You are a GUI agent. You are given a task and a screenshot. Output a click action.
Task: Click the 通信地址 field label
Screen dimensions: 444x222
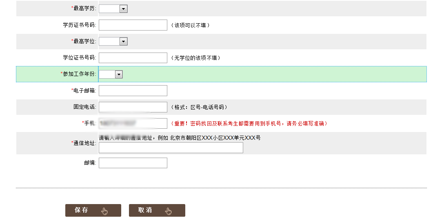[x=84, y=143]
